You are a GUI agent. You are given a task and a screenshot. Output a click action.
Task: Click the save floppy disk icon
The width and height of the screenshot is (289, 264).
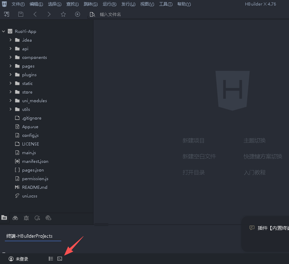[21, 14]
